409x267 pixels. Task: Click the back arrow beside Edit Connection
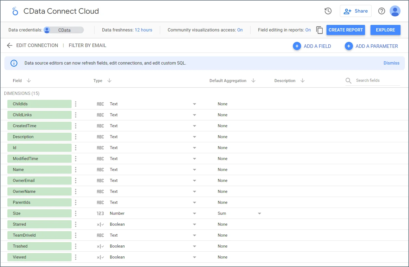10,45
